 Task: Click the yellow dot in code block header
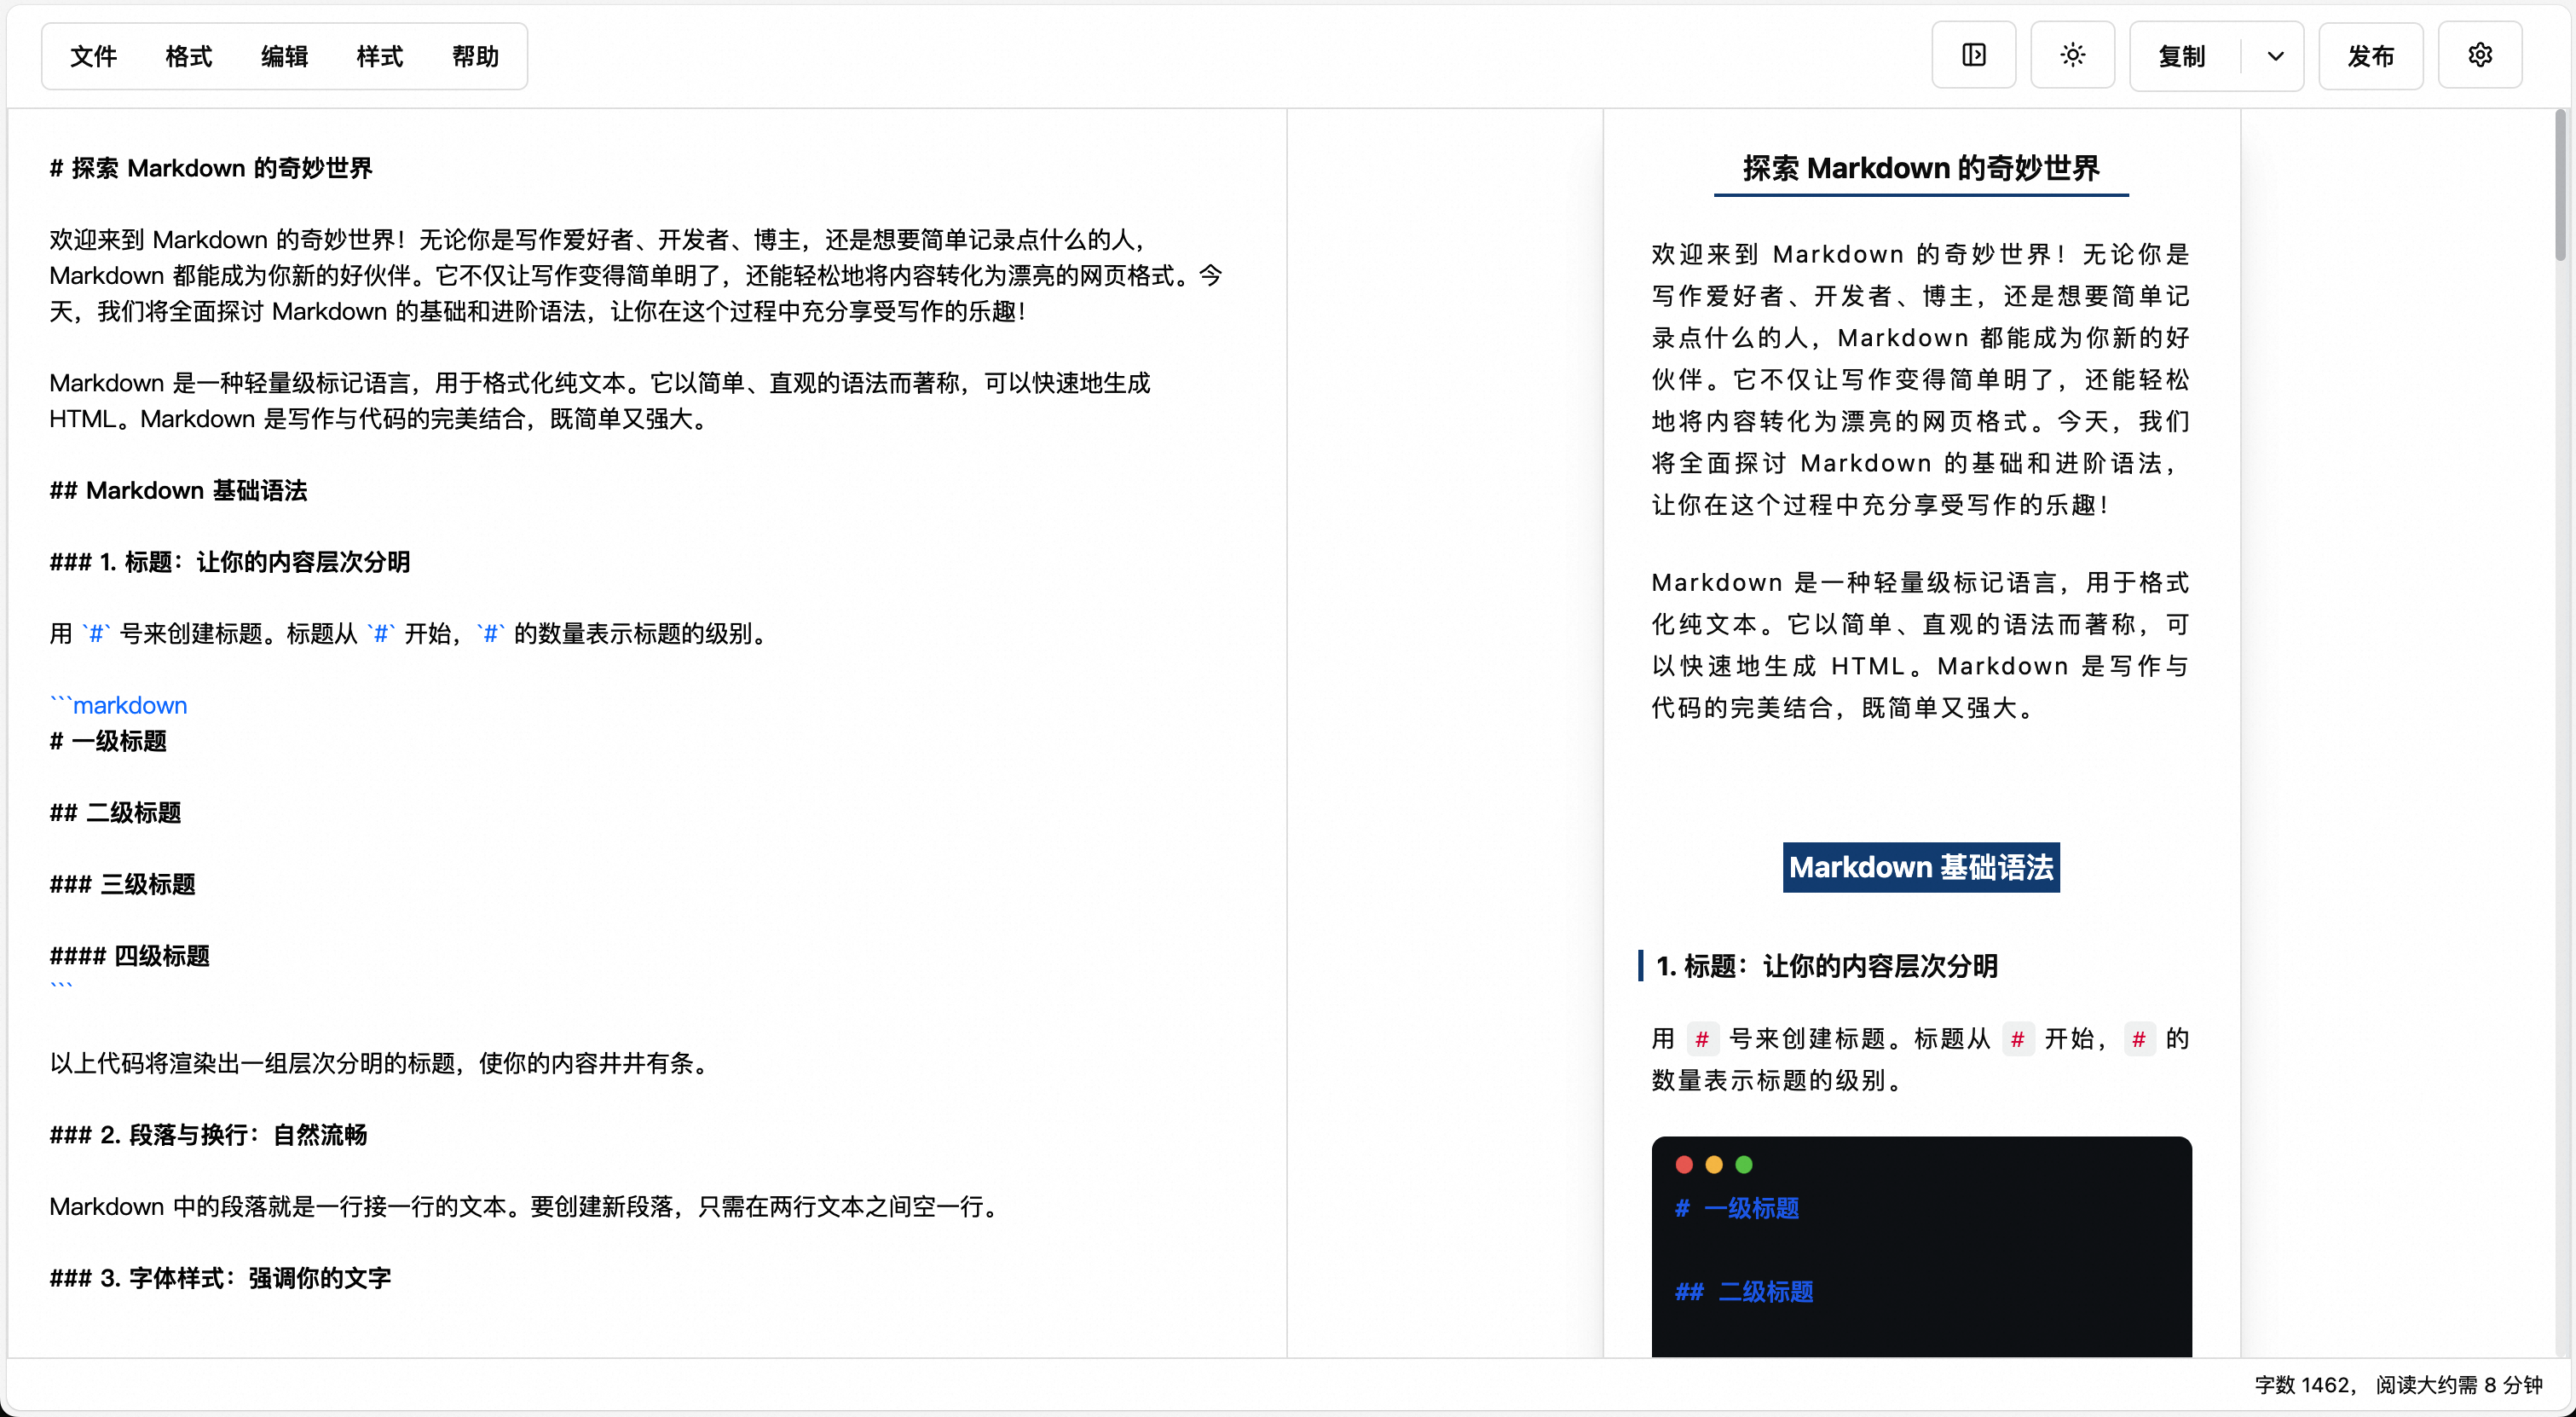(x=1714, y=1164)
